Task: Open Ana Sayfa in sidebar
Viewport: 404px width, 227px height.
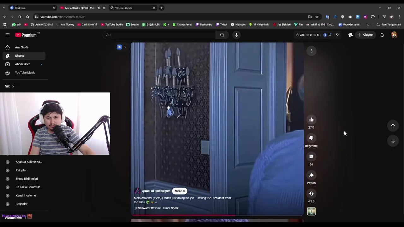Action: (24, 47)
